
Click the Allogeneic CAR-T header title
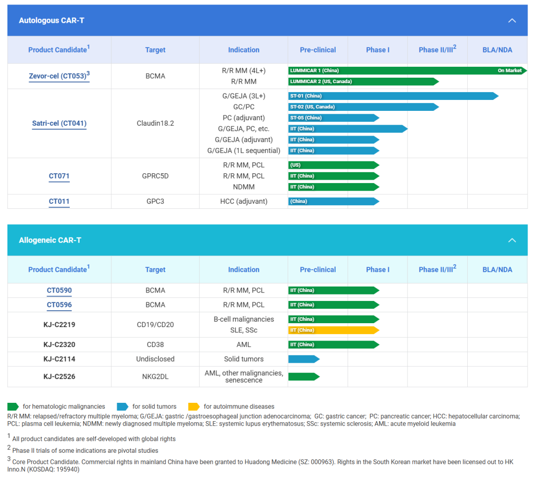[x=50, y=240]
